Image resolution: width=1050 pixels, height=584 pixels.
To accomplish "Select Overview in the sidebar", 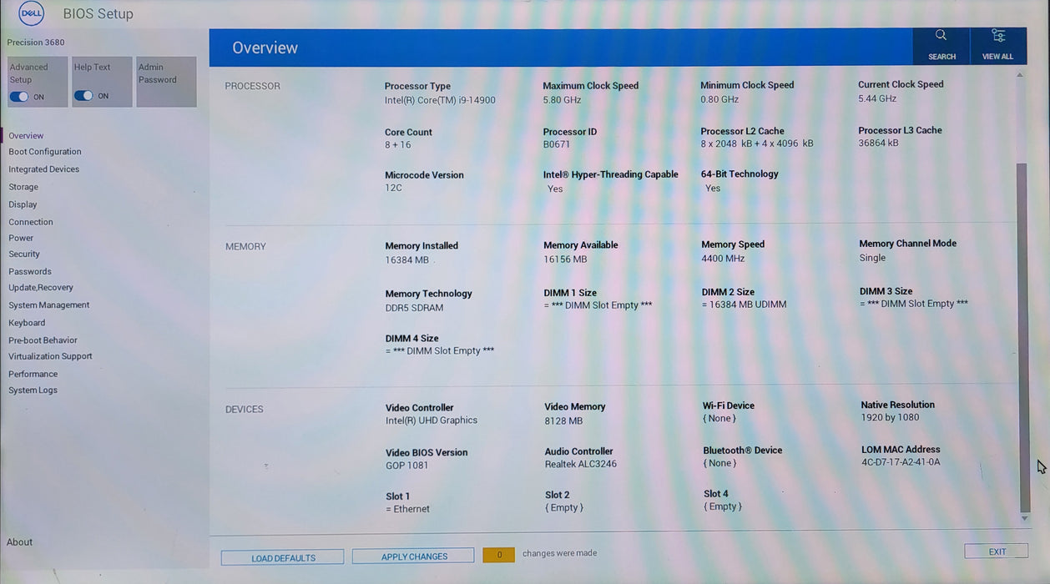I will pos(26,136).
